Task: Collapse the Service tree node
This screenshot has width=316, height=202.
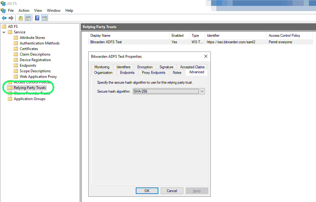Action: coord(4,32)
